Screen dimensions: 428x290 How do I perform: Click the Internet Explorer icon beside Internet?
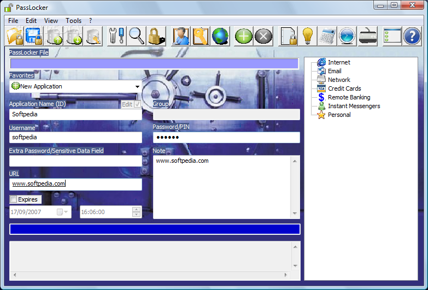321,62
